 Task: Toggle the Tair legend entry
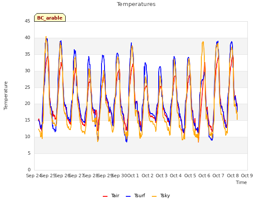pyautogui.click(x=111, y=195)
